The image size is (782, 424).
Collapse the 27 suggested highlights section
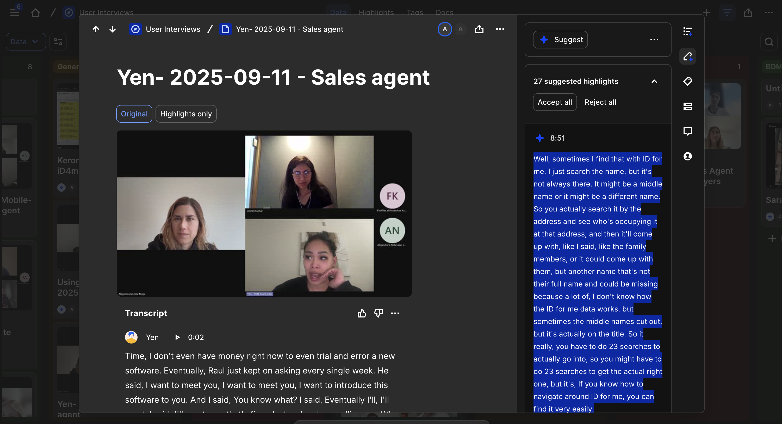[x=654, y=81]
